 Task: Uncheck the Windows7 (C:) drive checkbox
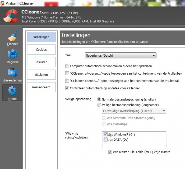pyautogui.click(x=105, y=134)
